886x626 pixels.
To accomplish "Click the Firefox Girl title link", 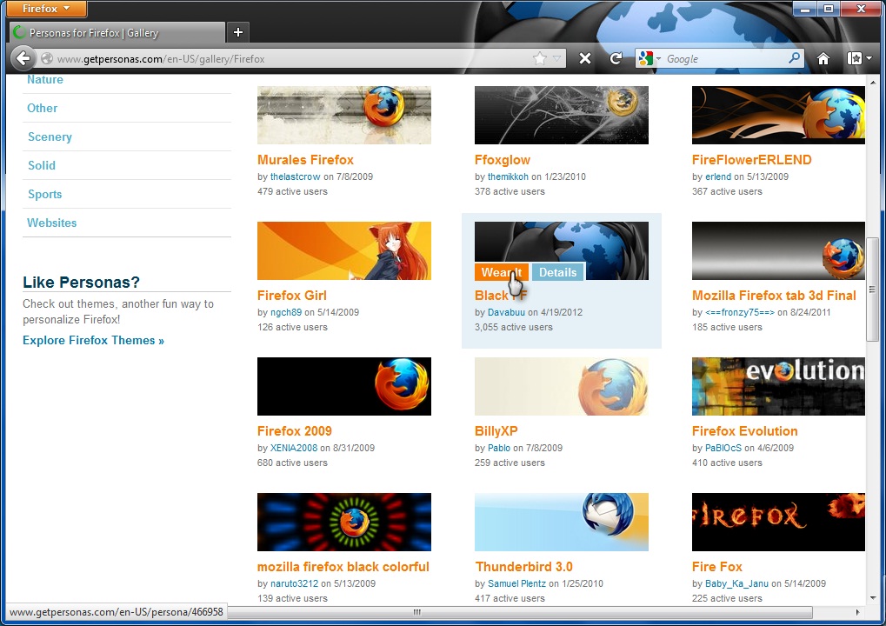I will pos(291,296).
